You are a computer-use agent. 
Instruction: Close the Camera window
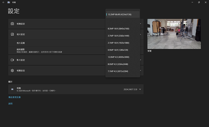[x=206, y=2]
